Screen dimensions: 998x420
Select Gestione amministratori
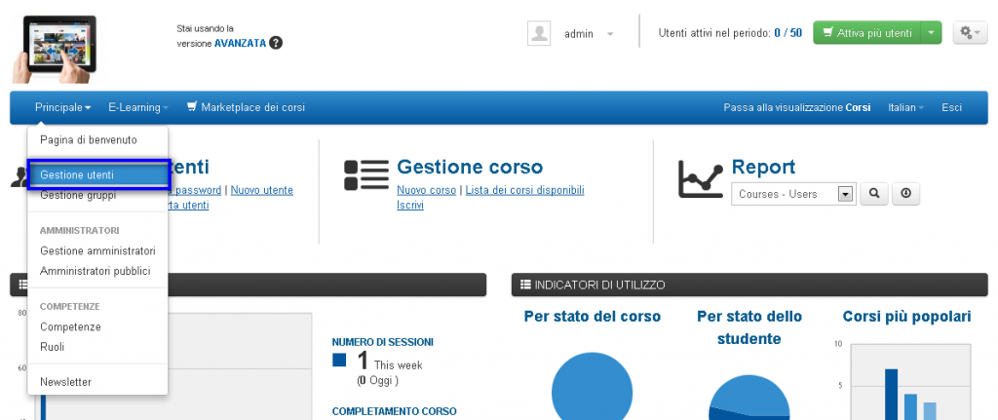[97, 251]
